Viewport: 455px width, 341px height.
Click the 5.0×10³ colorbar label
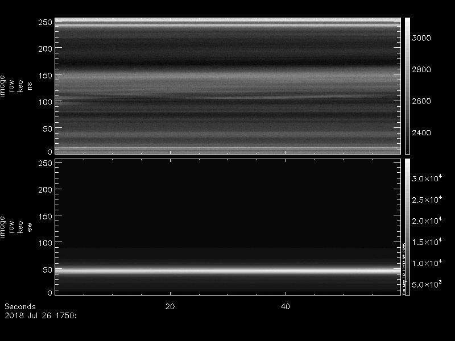pyautogui.click(x=427, y=284)
